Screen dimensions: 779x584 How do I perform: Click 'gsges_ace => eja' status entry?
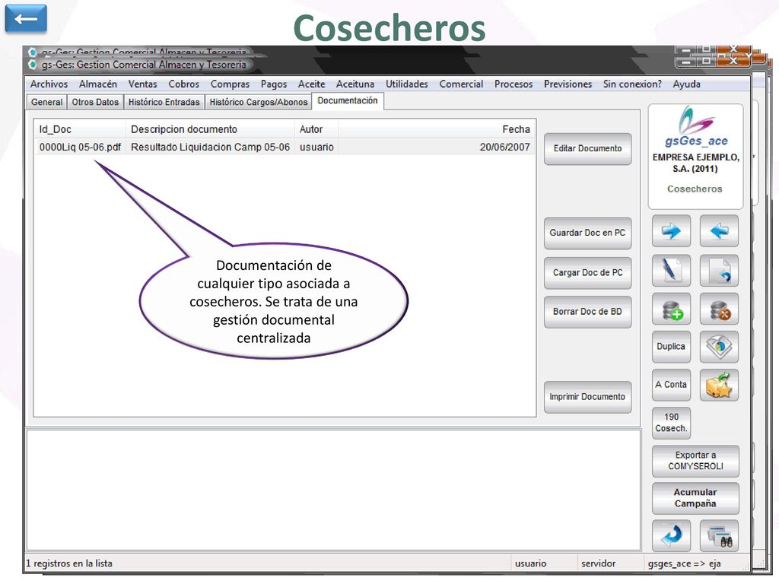pos(684,563)
